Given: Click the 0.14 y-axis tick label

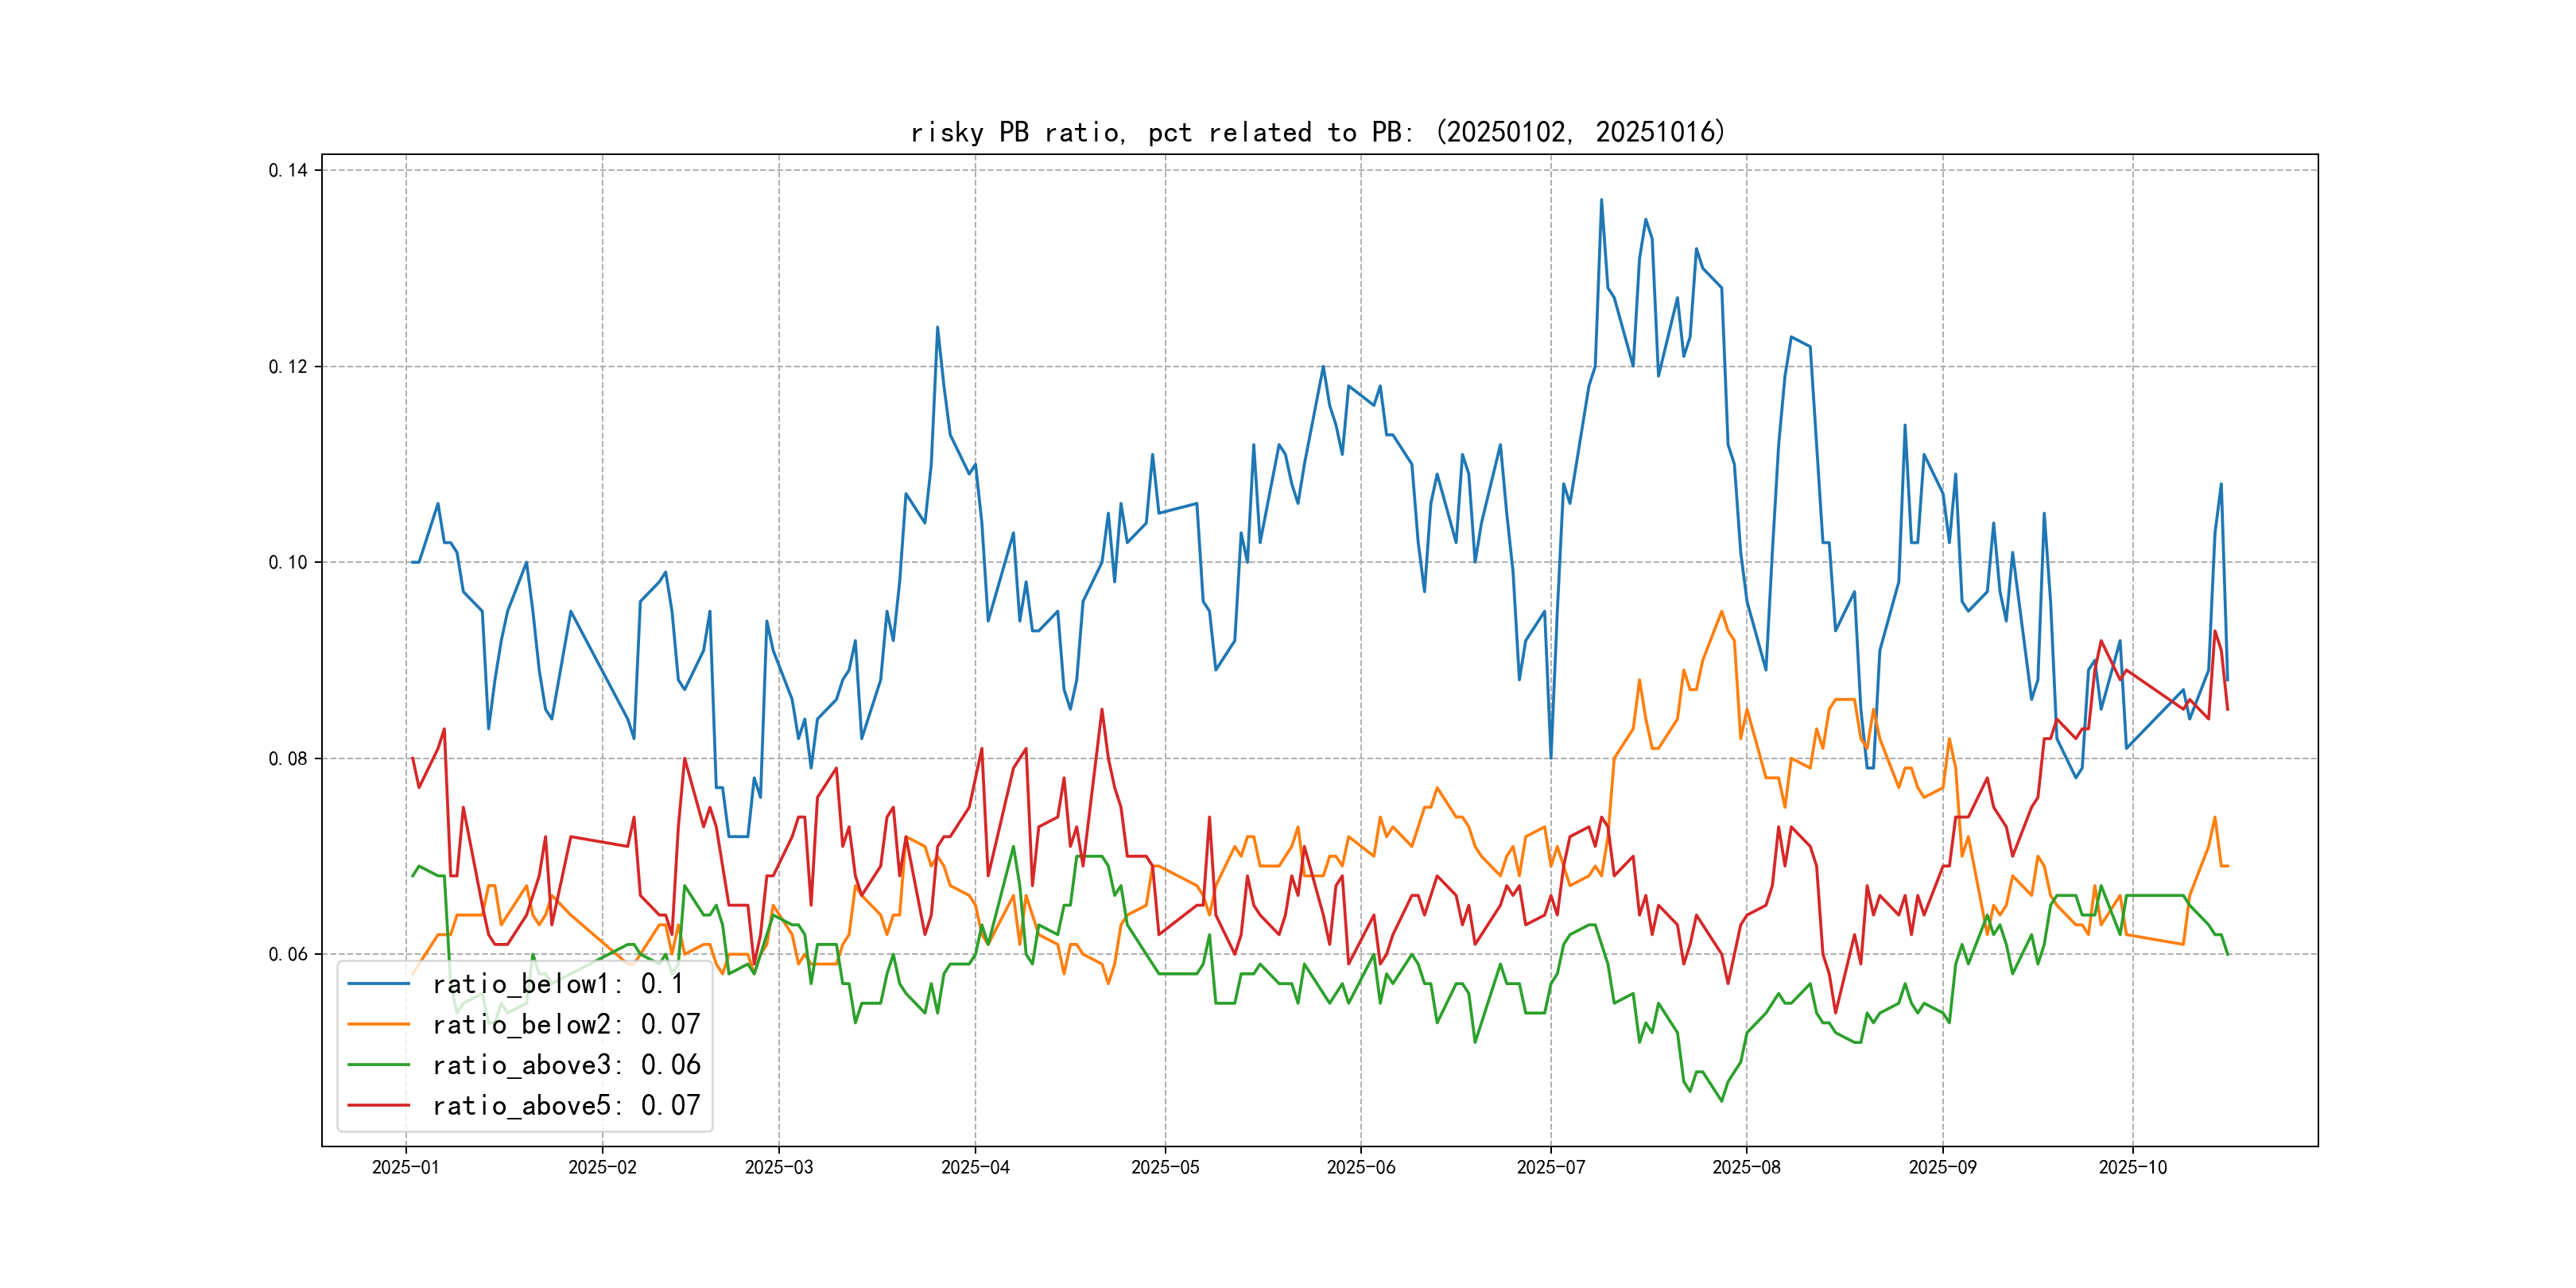Looking at the screenshot, I should pos(288,170).
